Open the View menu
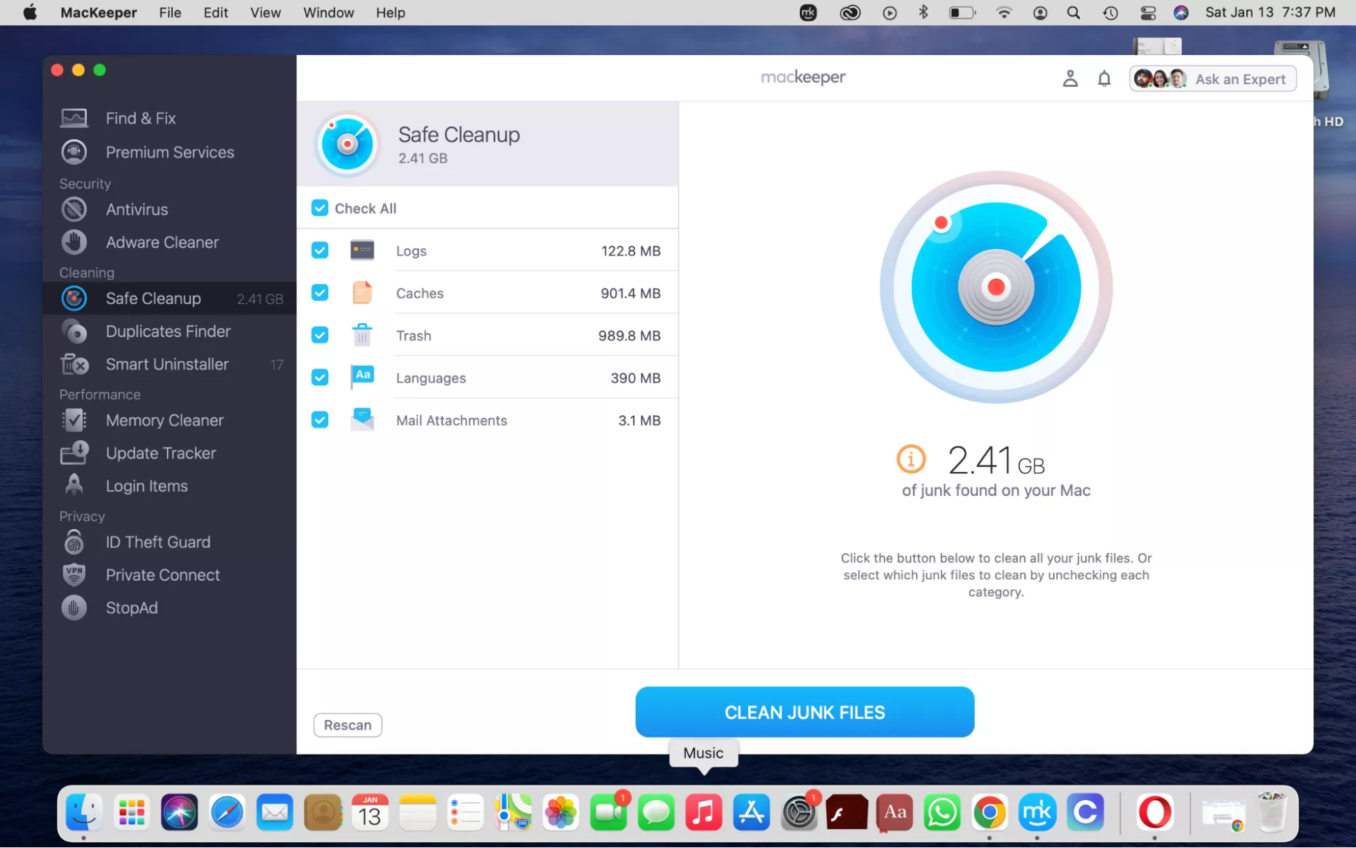 pos(265,13)
